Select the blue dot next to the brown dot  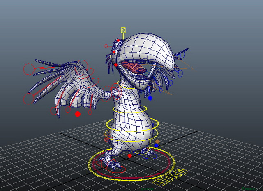(x=156, y=145)
